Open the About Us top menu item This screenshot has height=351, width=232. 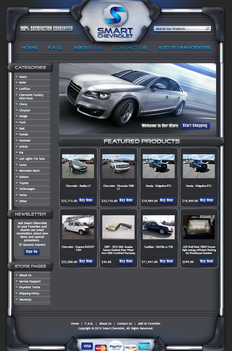coord(88,48)
